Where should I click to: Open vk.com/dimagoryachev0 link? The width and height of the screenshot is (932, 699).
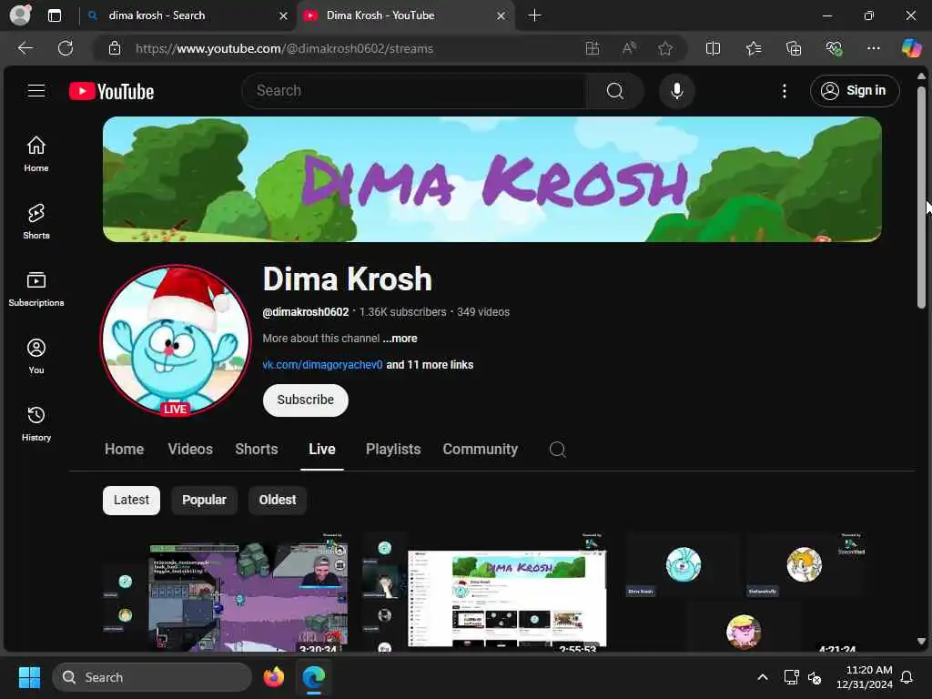coord(322,365)
